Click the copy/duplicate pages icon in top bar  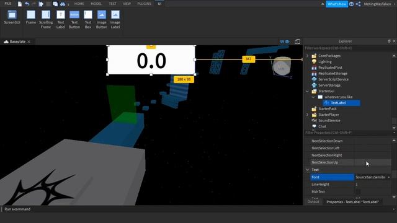pyautogui.click(x=55, y=4)
